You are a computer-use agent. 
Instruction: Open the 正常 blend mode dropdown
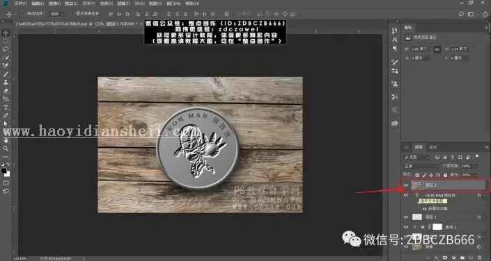pyautogui.click(x=421, y=167)
